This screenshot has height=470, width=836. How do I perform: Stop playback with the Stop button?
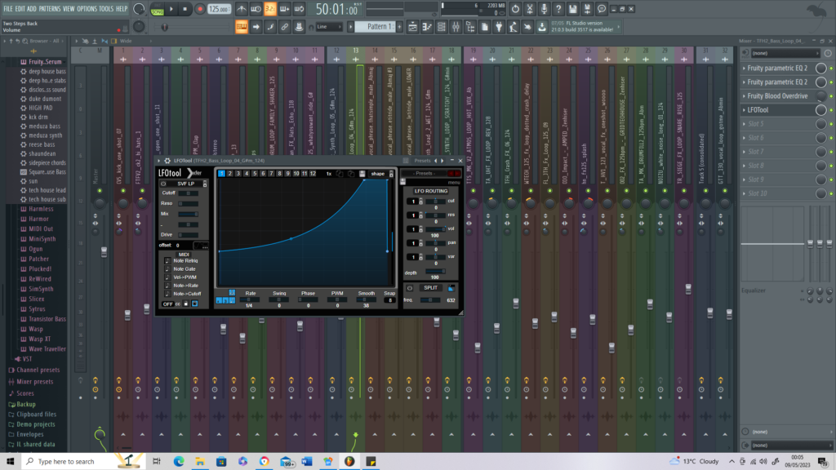coord(185,9)
